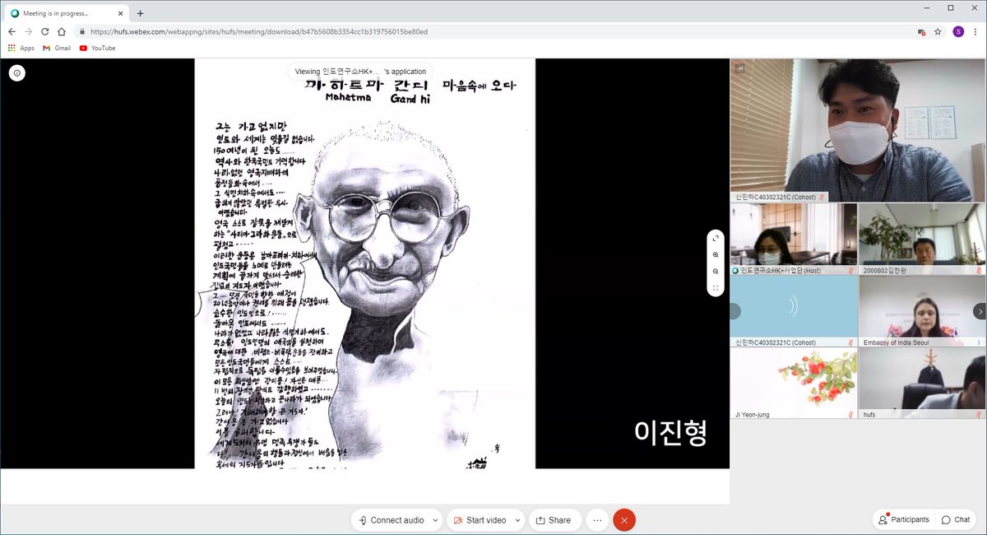Viewport: 987px width, 535px height.
Task: Click the muted mic icon of Ji Yeon-jung
Action: click(x=849, y=415)
